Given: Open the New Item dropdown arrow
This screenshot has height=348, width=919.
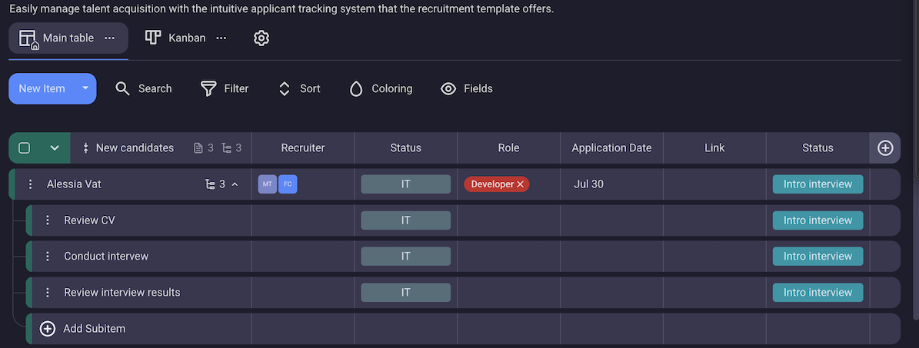Looking at the screenshot, I should point(85,88).
